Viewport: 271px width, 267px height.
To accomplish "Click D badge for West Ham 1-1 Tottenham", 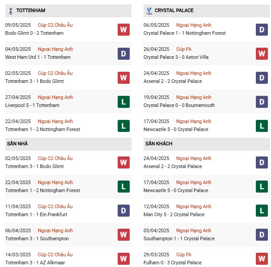I will click(123, 53).
